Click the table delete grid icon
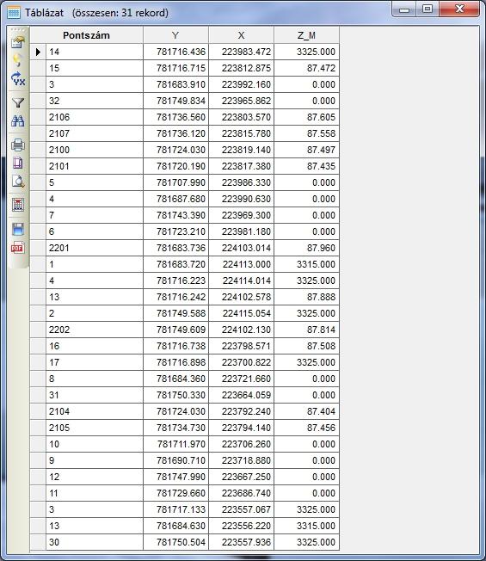Viewport: 486px width, 561px height. coord(17,205)
